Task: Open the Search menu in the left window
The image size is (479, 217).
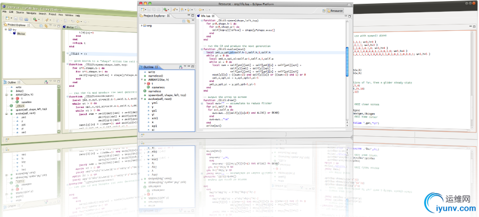Action: pyautogui.click(x=43, y=14)
